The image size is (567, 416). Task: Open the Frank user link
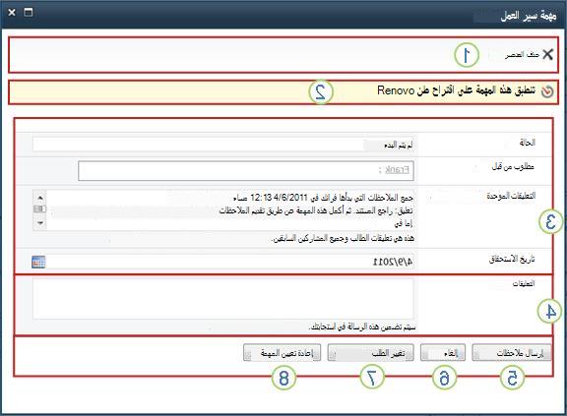click(397, 170)
